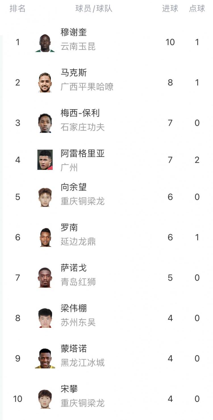Screen dimensions: 213x420
Task: Select the photo beside 阿雷格里亚
Action: (x=45, y=160)
